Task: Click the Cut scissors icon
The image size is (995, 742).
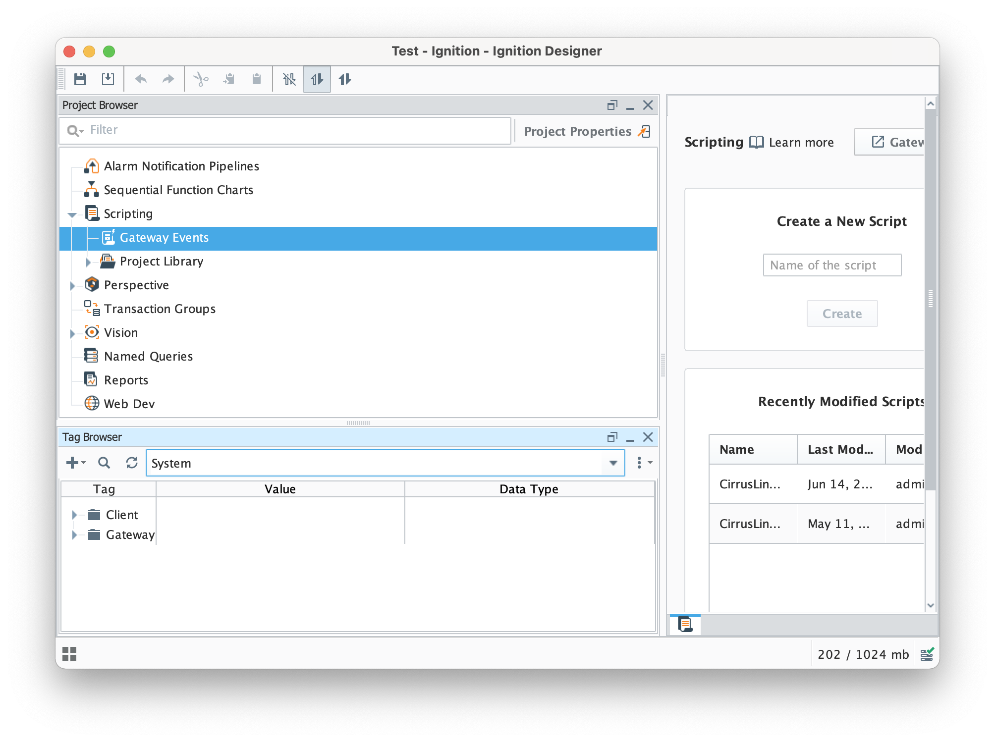Action: tap(201, 79)
